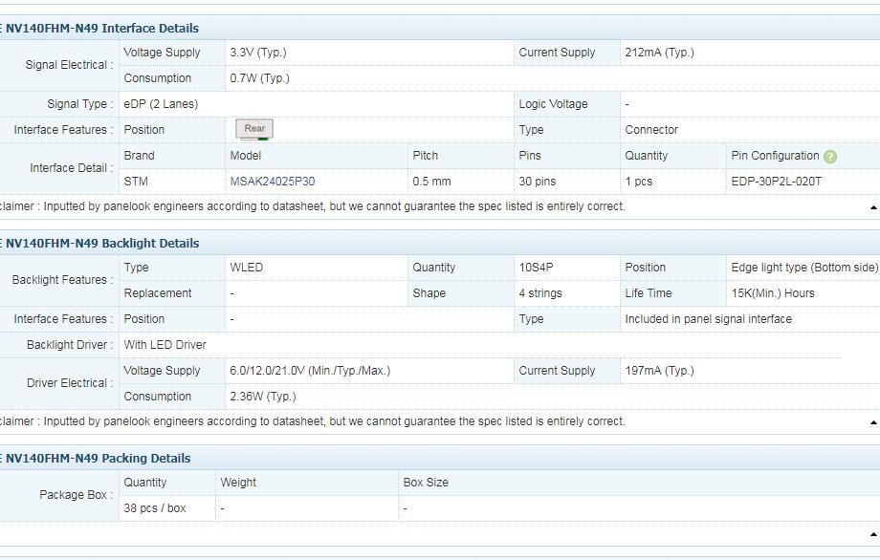The width and height of the screenshot is (880, 560).
Task: Select the MSAK24025P30 model cell
Action: 273,182
